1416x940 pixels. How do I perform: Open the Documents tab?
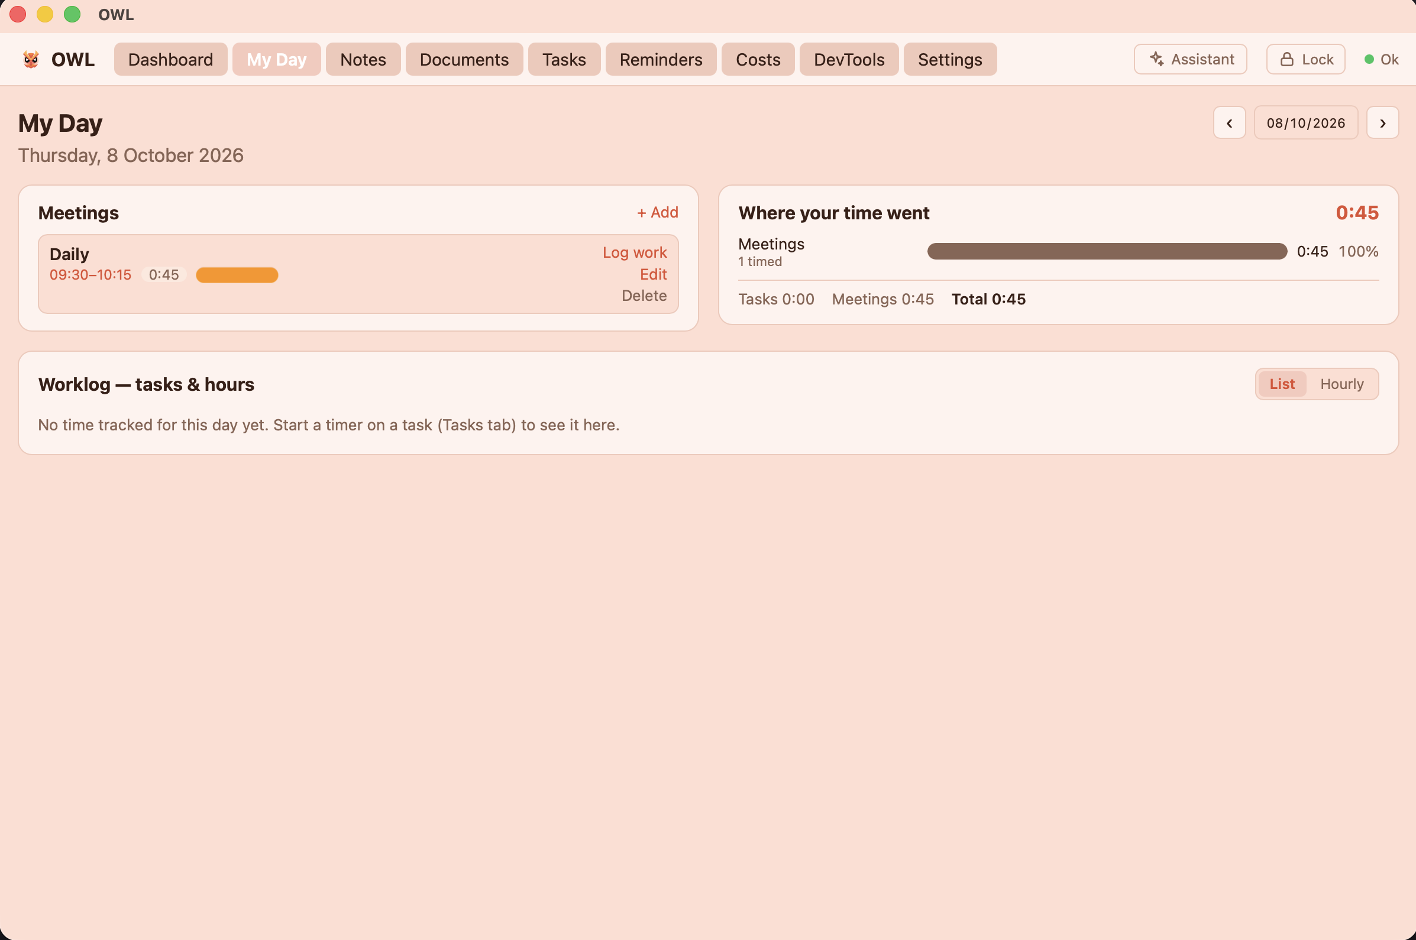464,59
